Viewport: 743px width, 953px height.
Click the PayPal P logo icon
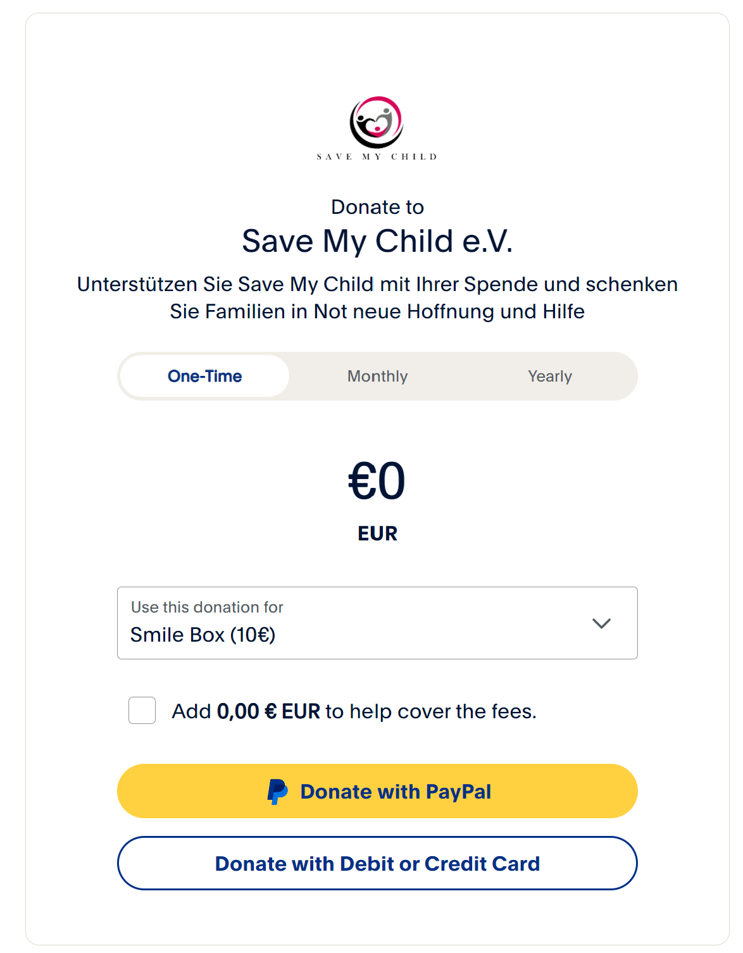[277, 792]
